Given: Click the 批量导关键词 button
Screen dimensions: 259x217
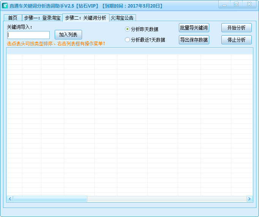Looking at the screenshot, I should click(x=194, y=28).
